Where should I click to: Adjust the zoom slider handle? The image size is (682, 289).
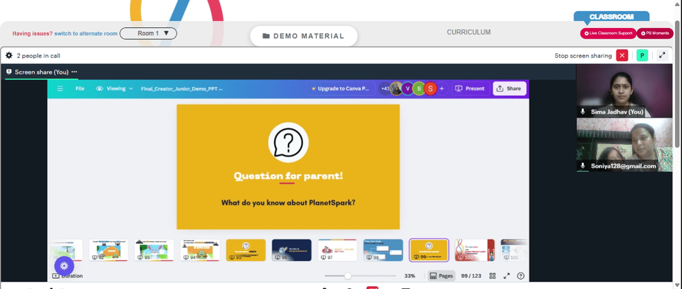pos(348,275)
